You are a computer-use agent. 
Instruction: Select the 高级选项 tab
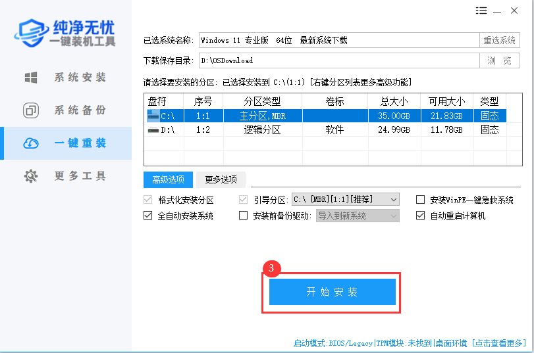click(168, 179)
